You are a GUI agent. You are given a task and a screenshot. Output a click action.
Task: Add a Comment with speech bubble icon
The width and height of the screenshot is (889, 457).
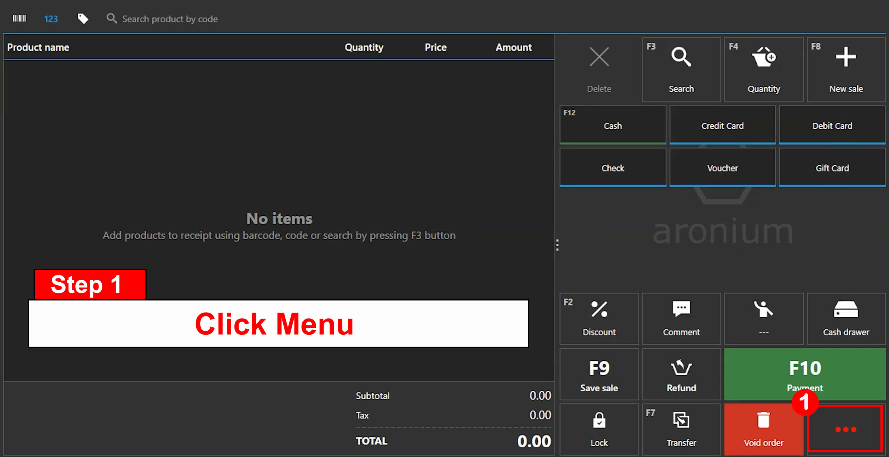(681, 318)
